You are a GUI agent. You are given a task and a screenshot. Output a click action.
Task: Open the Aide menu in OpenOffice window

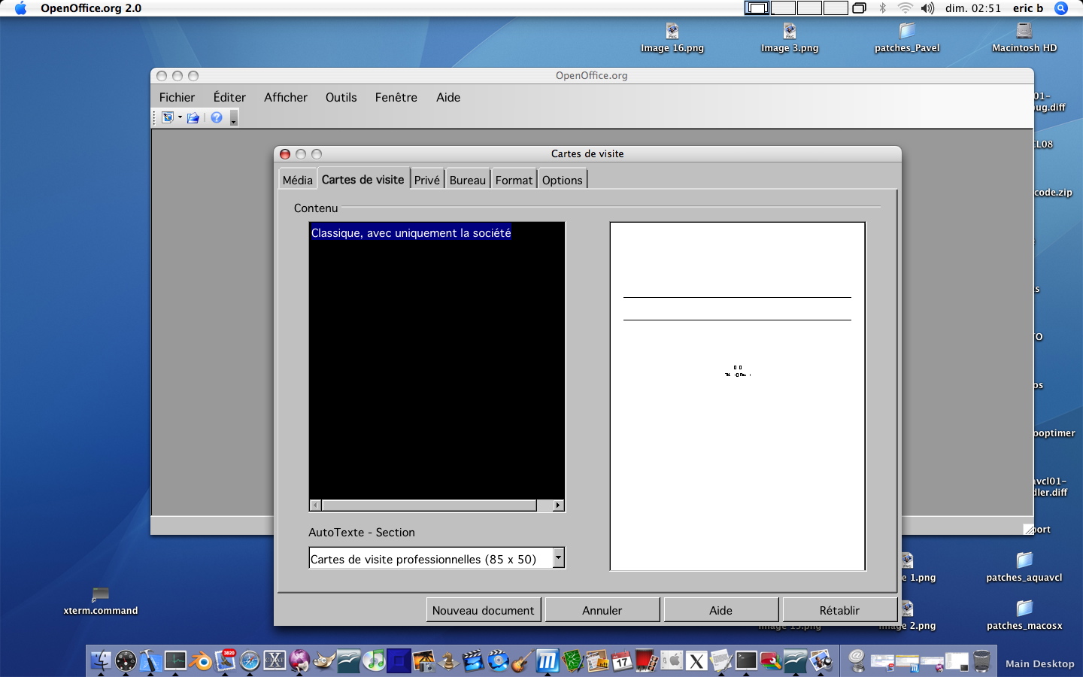pyautogui.click(x=448, y=97)
